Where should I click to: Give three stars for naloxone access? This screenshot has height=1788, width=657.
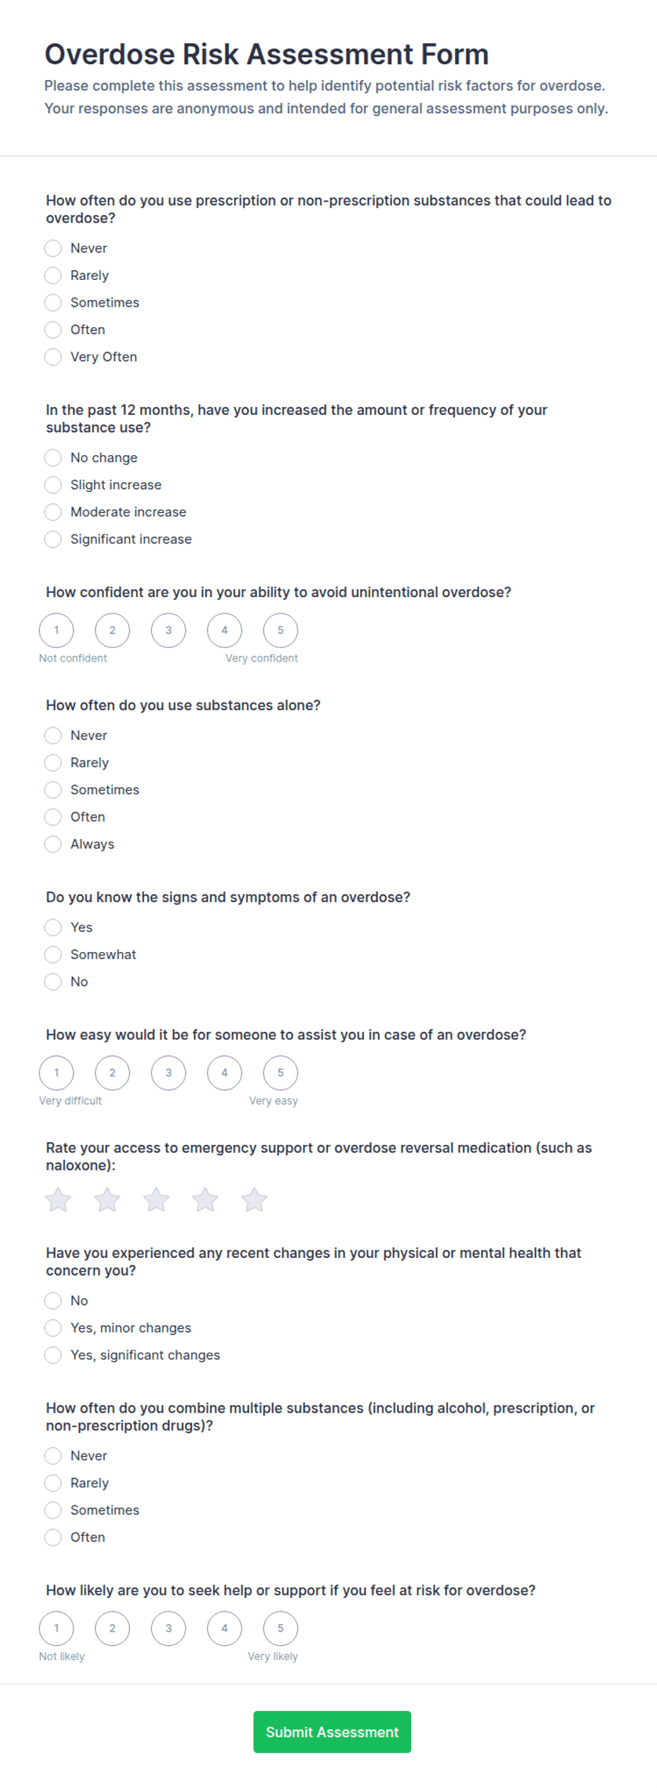pos(156,1199)
